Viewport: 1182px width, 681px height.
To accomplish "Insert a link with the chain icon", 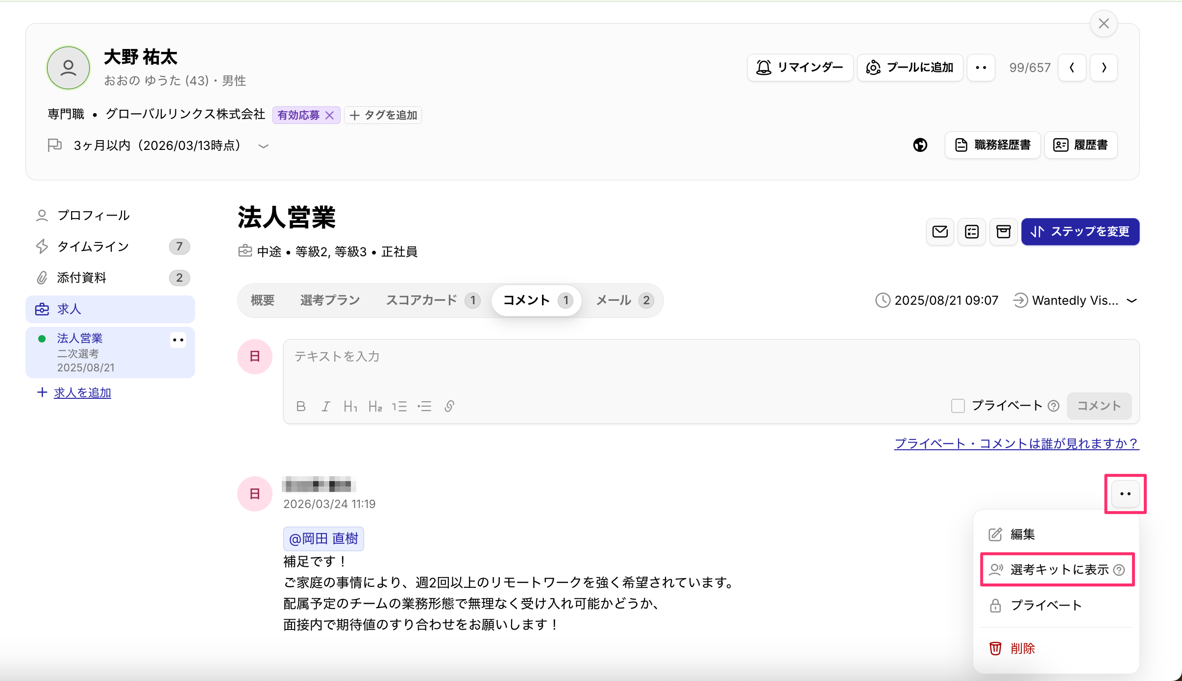I will [449, 406].
